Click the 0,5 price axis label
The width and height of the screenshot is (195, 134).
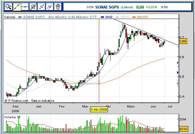[x=182, y=76]
